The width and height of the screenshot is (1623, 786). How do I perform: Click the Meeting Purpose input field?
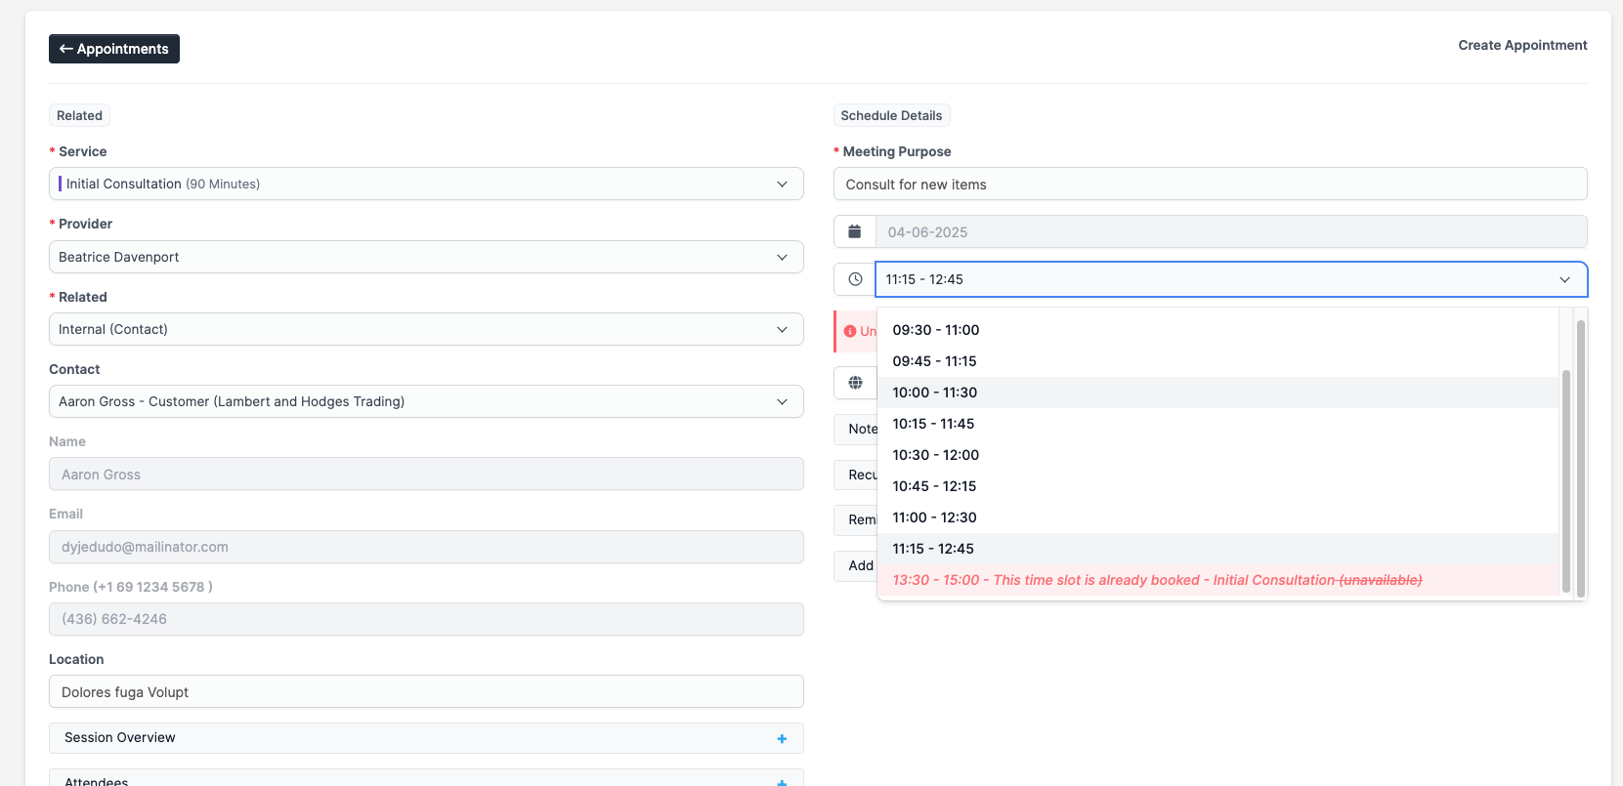coord(1210,185)
